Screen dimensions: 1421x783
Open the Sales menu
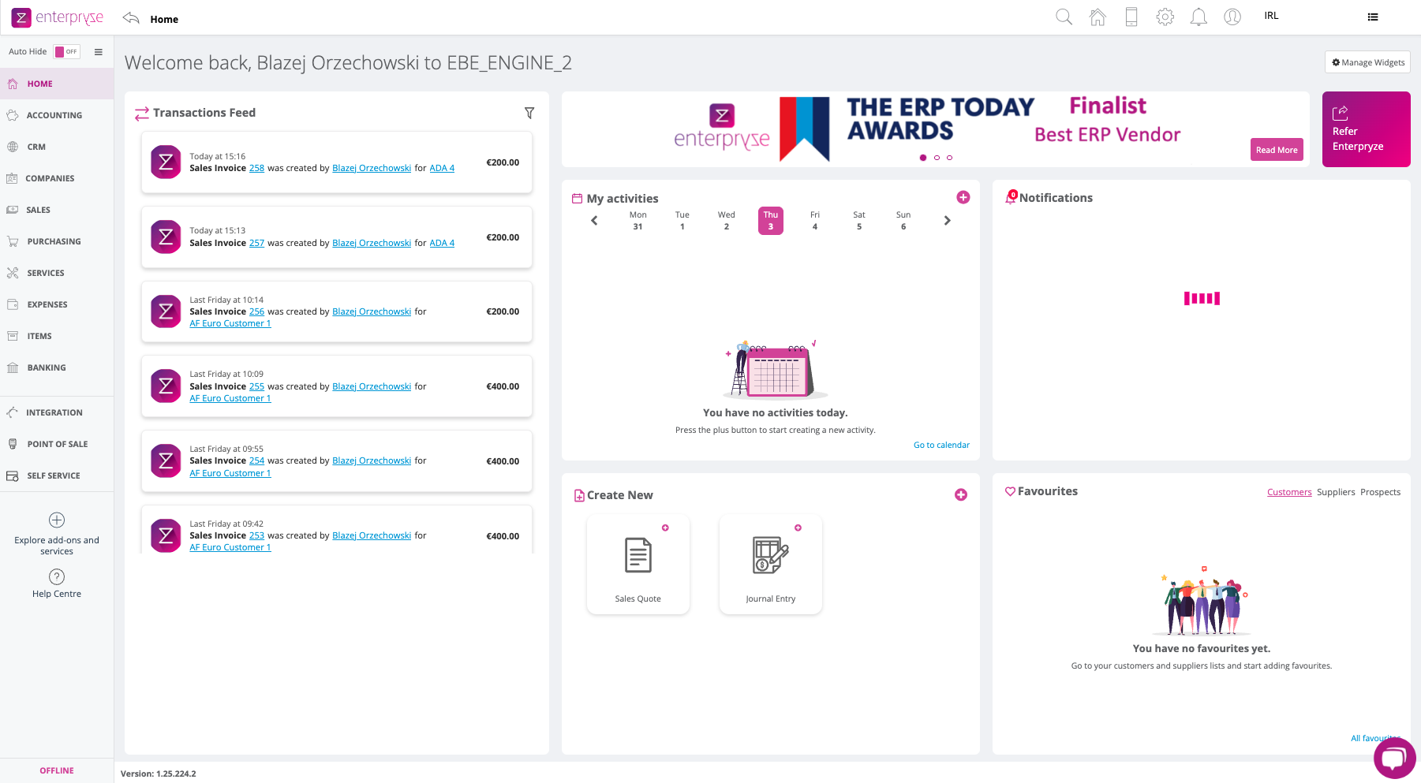57,210
